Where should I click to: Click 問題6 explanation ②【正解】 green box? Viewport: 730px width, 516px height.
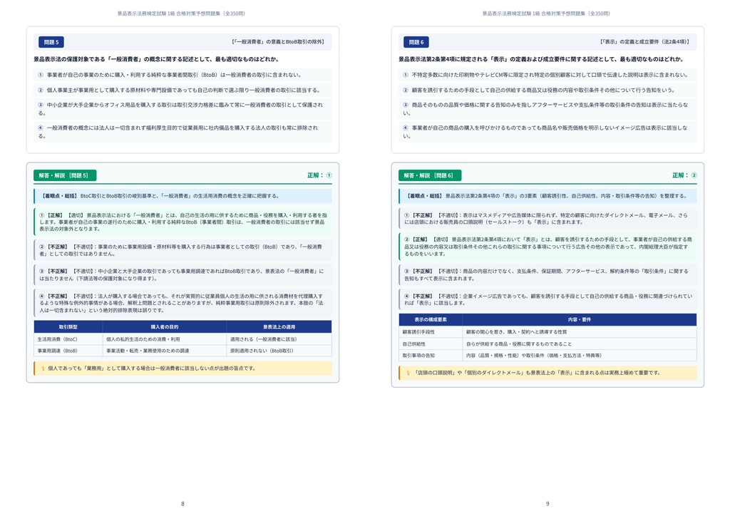coord(547,247)
